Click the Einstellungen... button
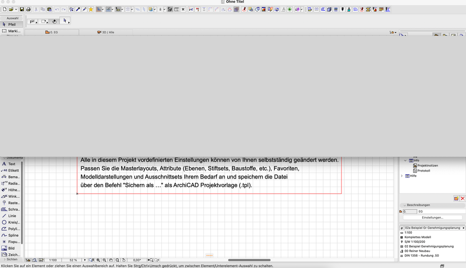Screen dimensions: 466x268 coord(432,218)
